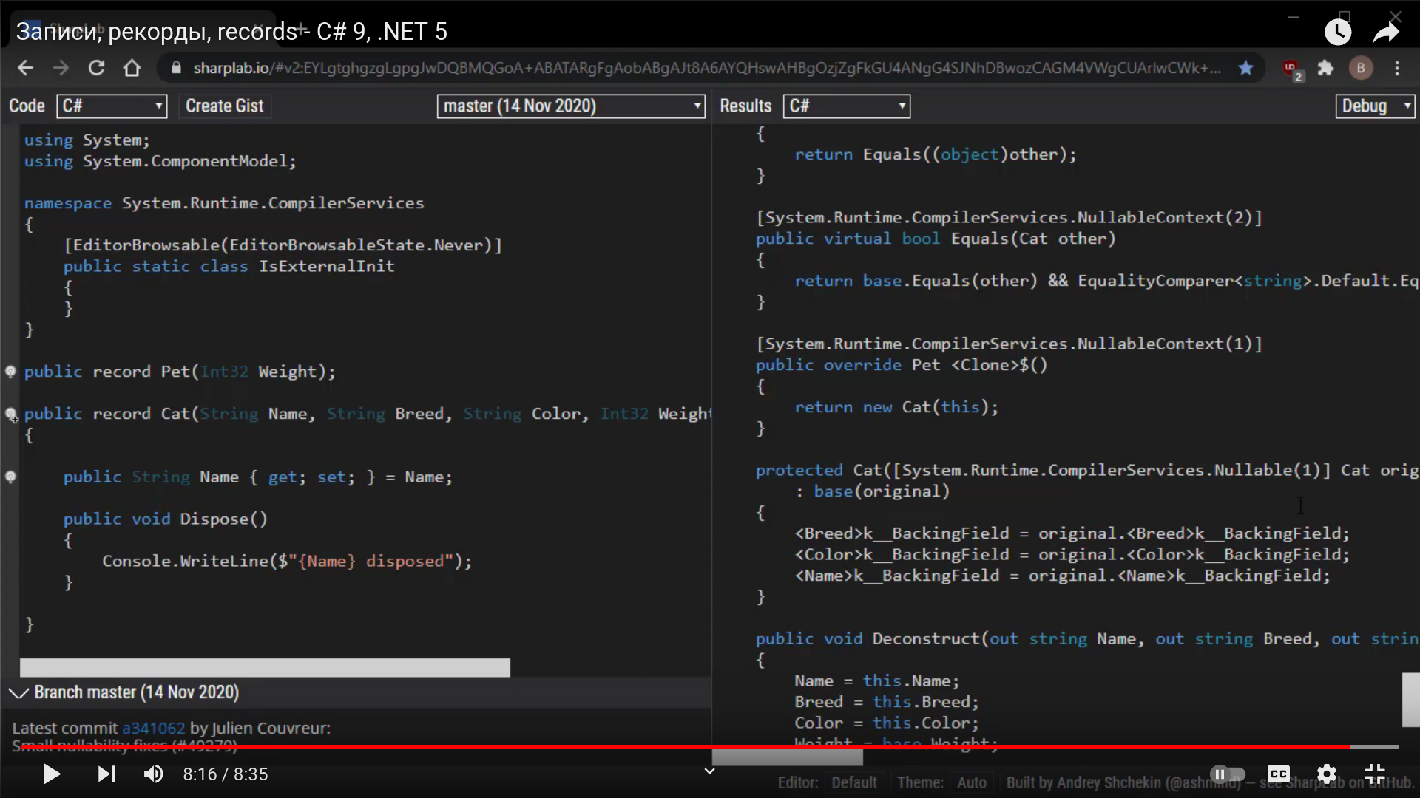The height and width of the screenshot is (798, 1420).
Task: Open video settings gear
Action: [x=1327, y=774]
